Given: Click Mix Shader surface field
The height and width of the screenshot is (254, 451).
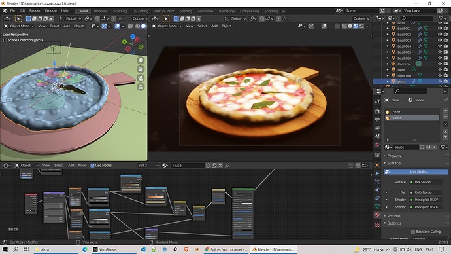Looking at the screenshot, I should [x=426, y=182].
